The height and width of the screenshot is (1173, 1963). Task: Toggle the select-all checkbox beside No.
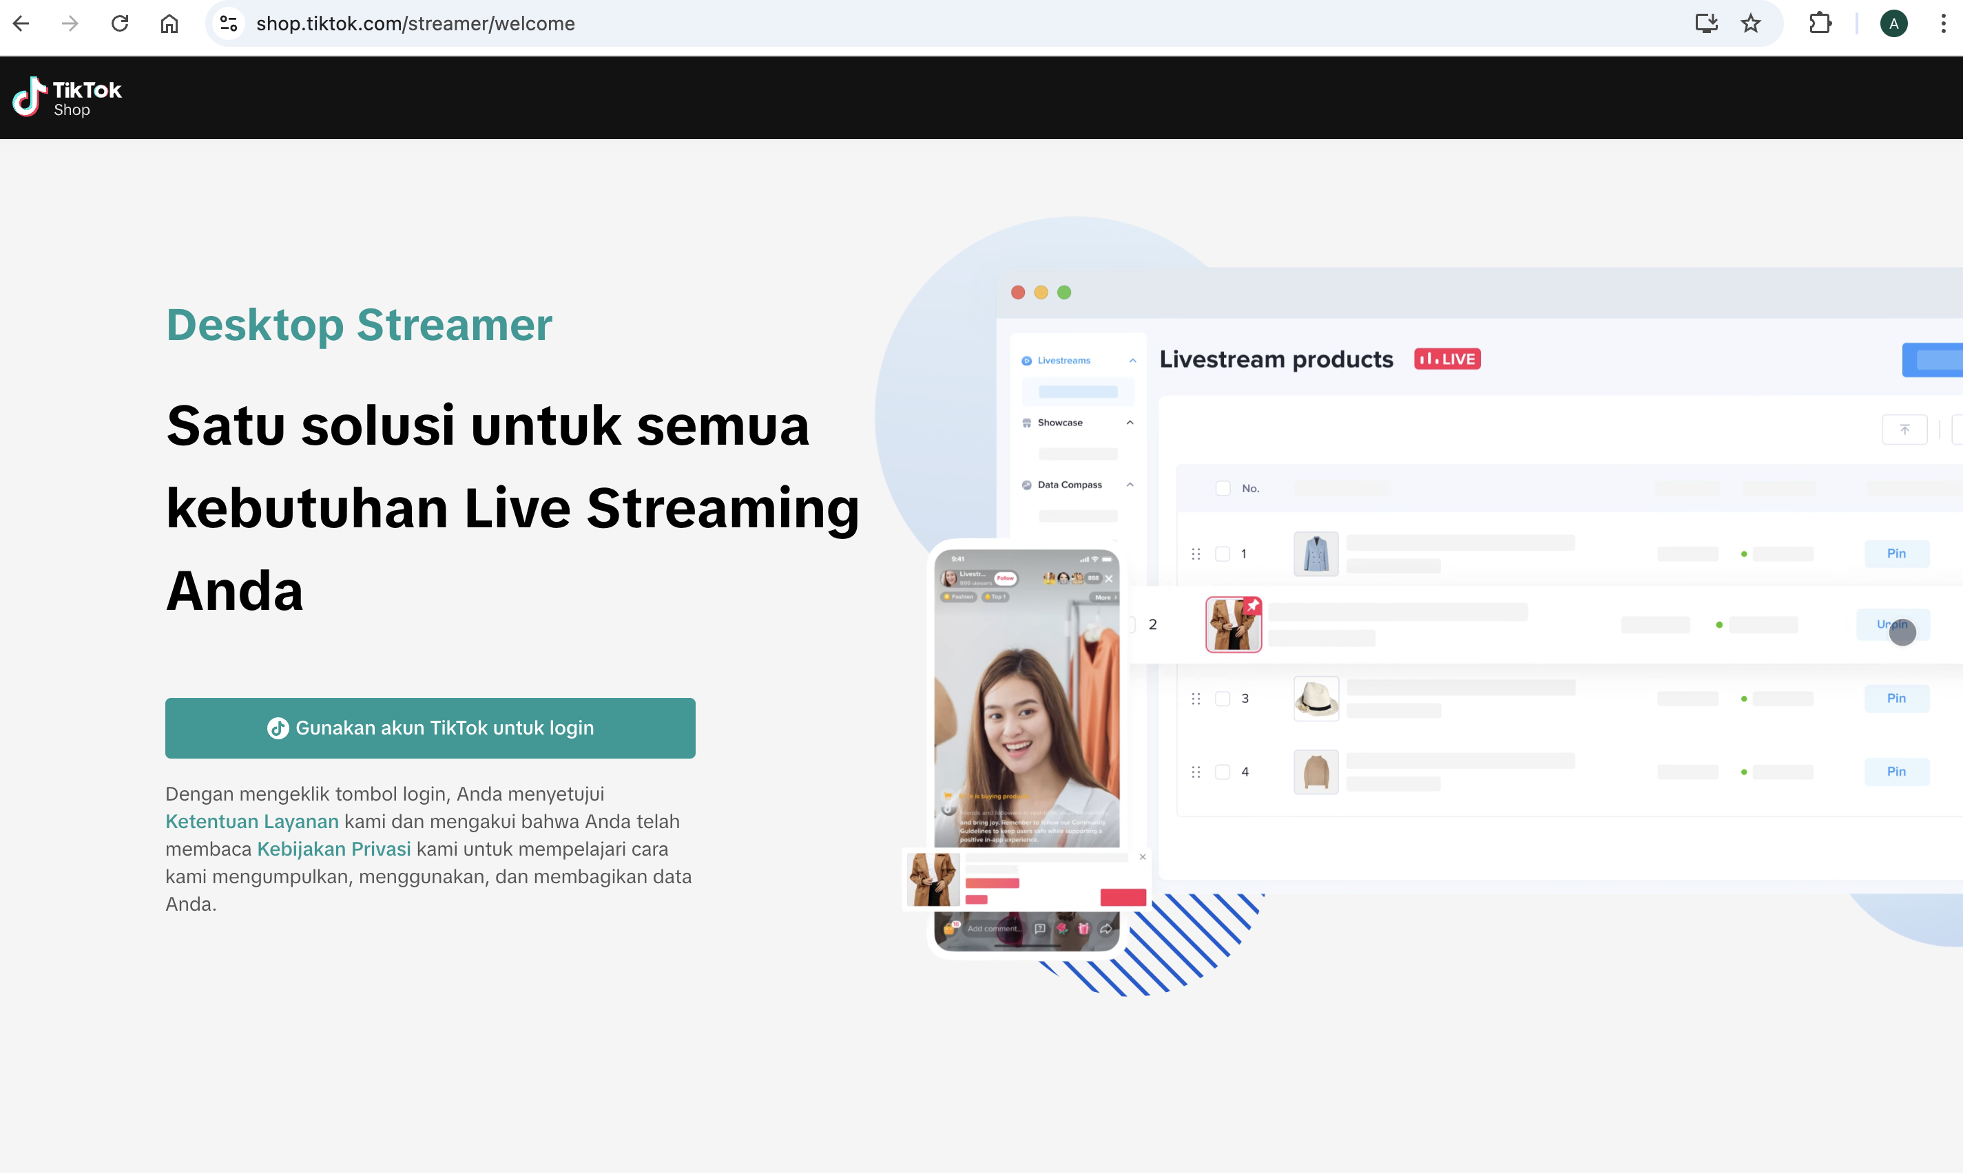click(x=1223, y=489)
